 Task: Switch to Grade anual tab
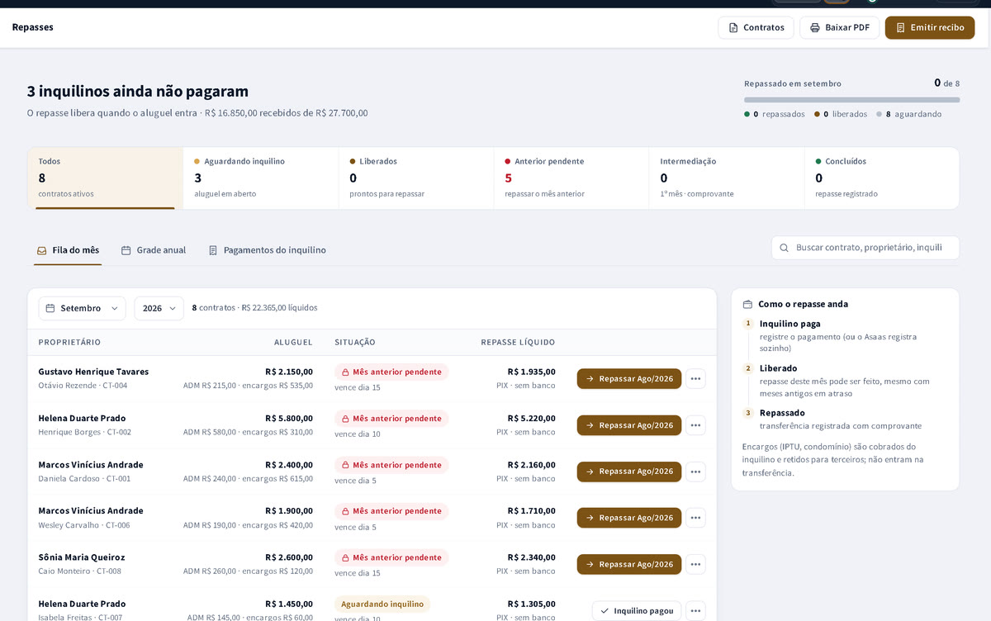(154, 250)
